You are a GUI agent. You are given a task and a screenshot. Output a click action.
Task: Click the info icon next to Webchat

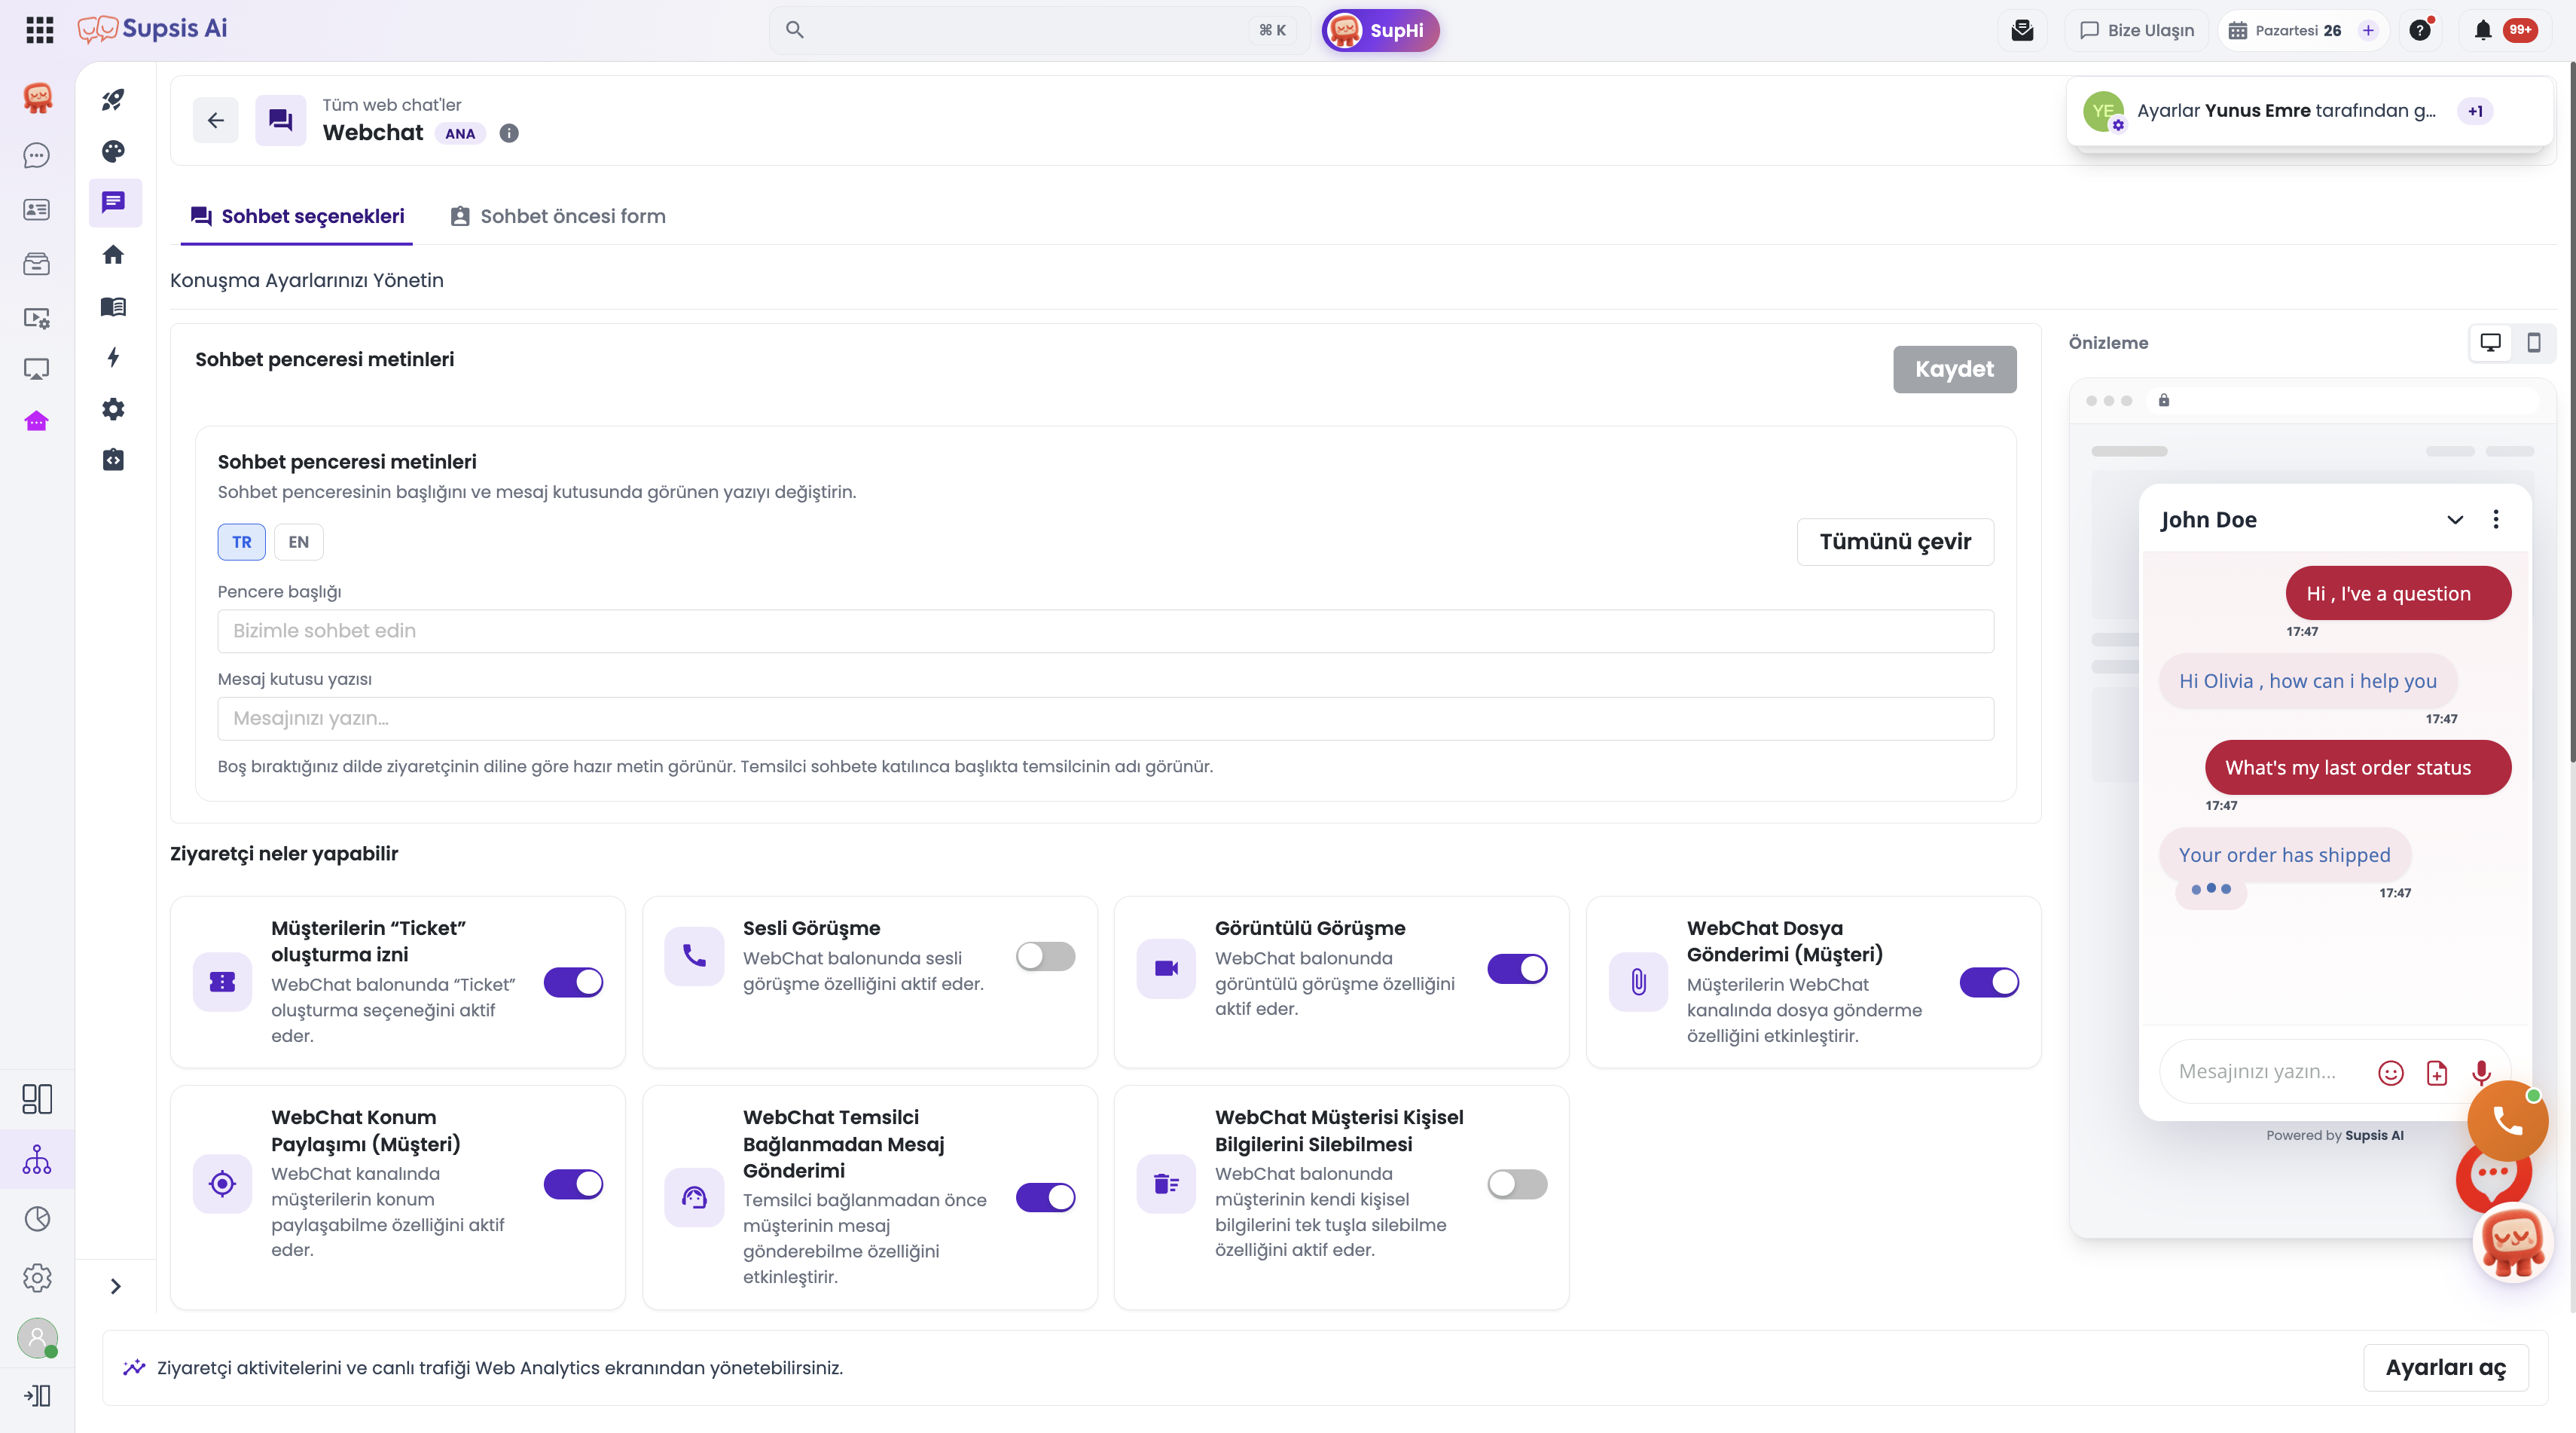click(x=509, y=133)
